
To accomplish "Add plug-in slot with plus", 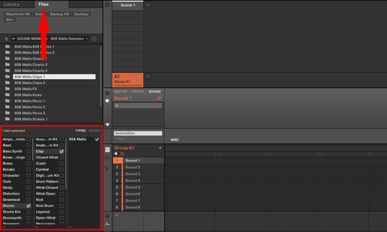I will [x=117, y=106].
